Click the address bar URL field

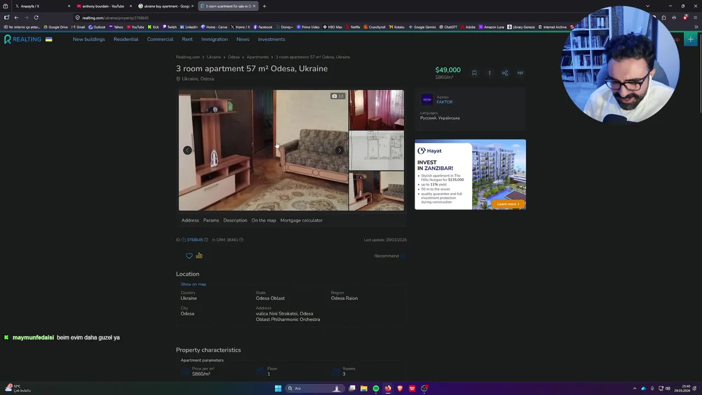[329, 18]
